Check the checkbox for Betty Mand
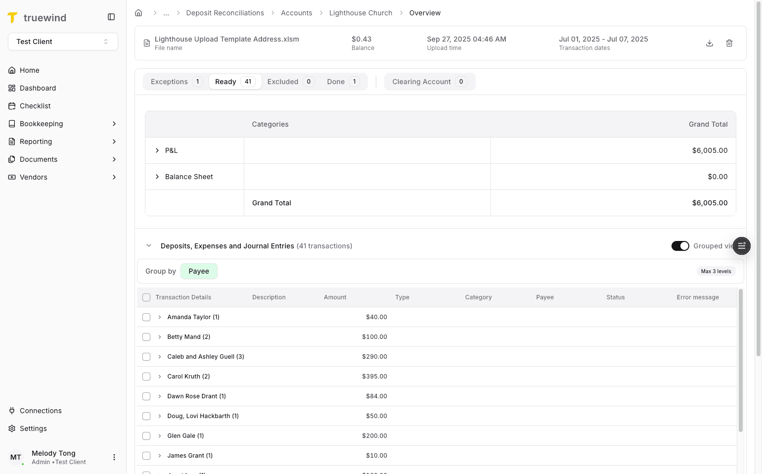762x474 pixels. 146,337
